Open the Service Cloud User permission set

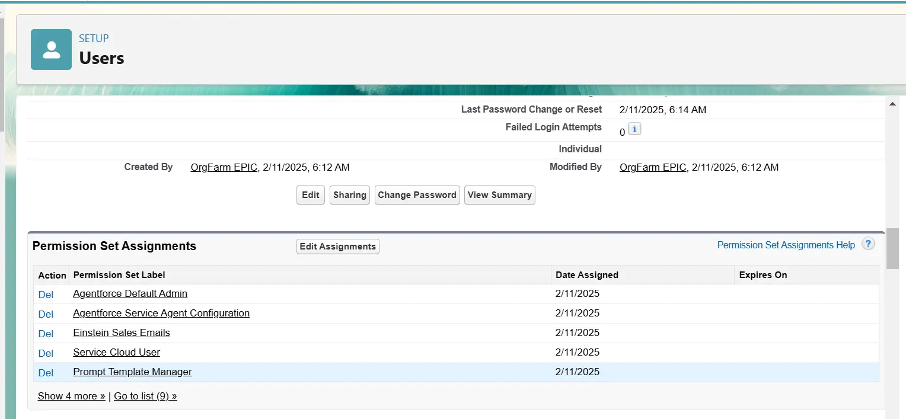pyautogui.click(x=117, y=353)
